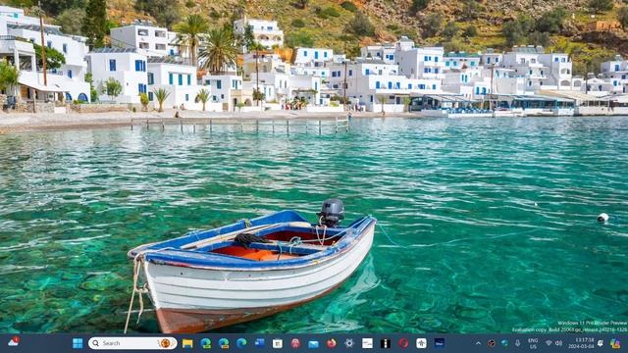Open the badged Edge icon beside File Explorer

coord(206,343)
